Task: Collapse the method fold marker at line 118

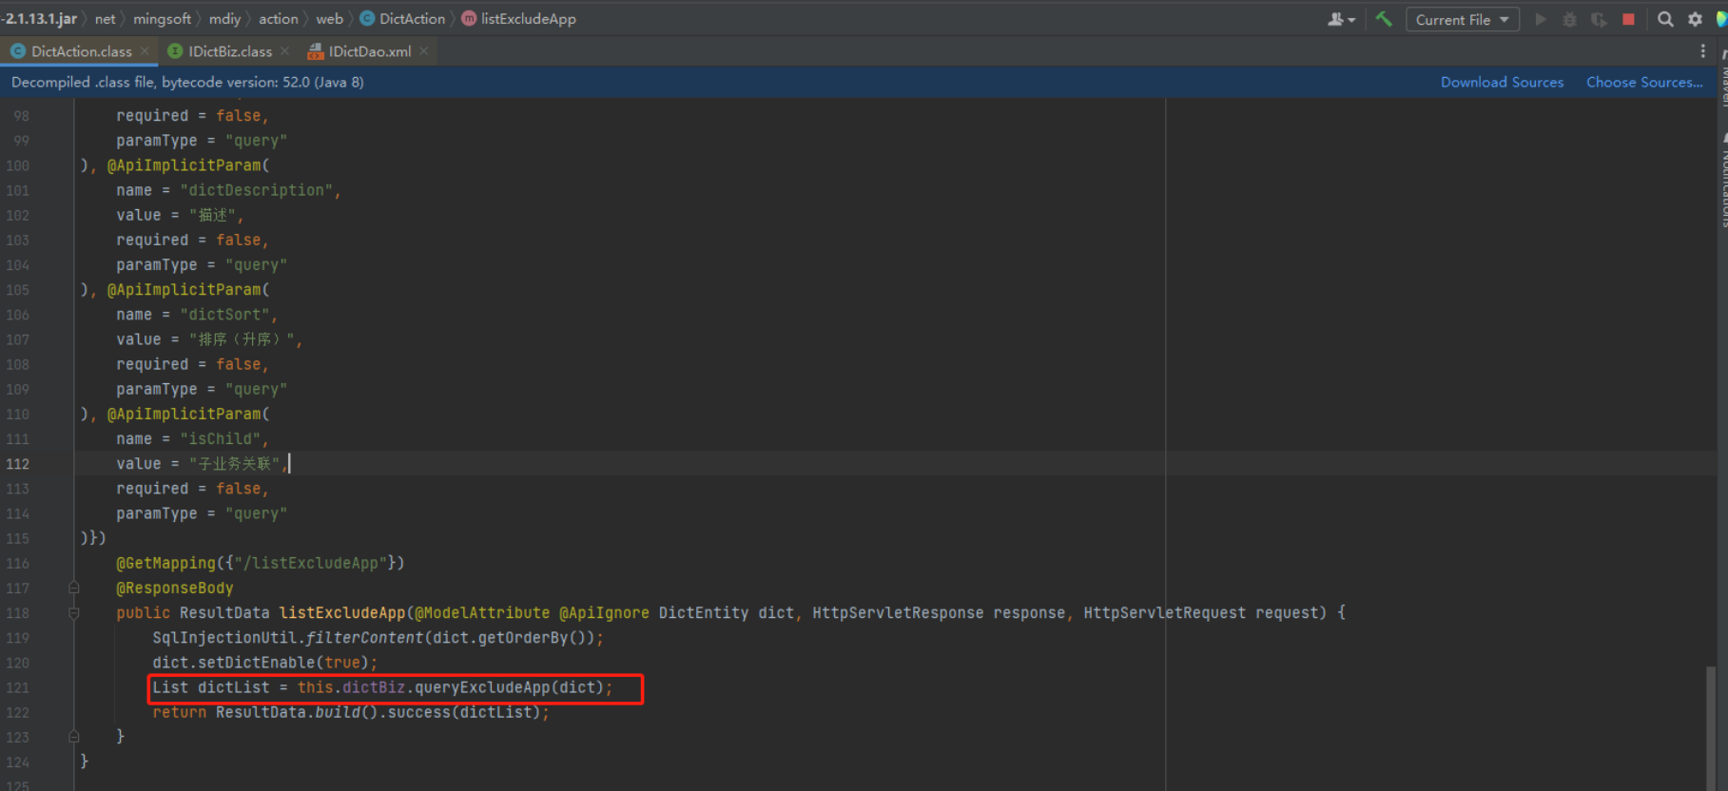Action: click(x=73, y=612)
